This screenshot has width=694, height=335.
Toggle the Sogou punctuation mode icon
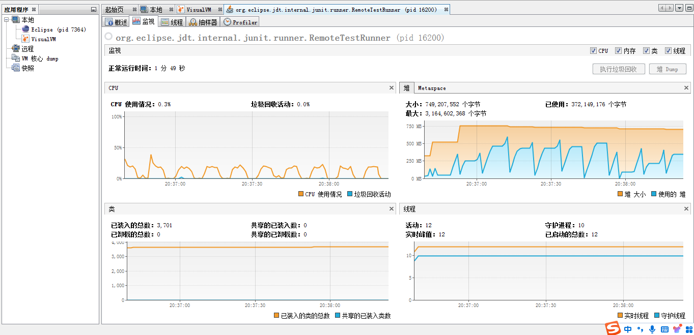(x=640, y=329)
